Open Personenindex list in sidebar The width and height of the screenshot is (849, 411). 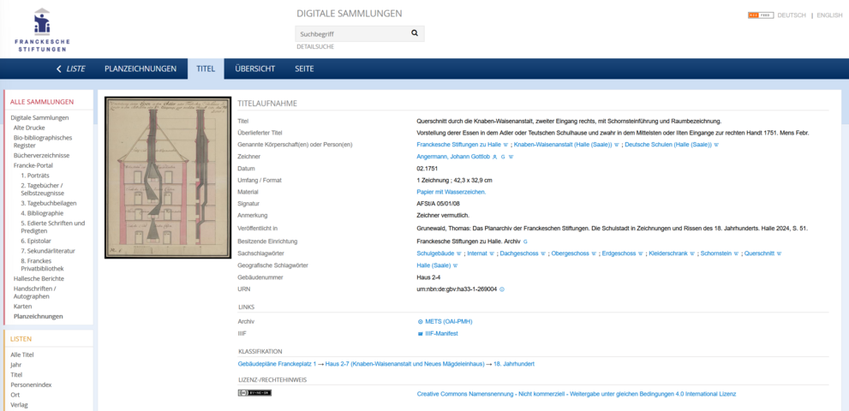point(32,384)
